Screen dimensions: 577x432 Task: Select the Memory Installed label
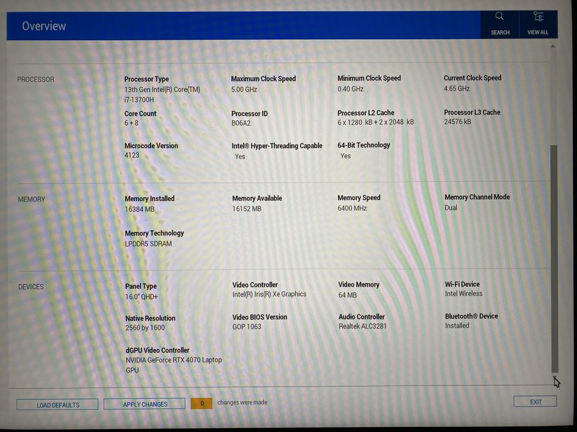149,199
